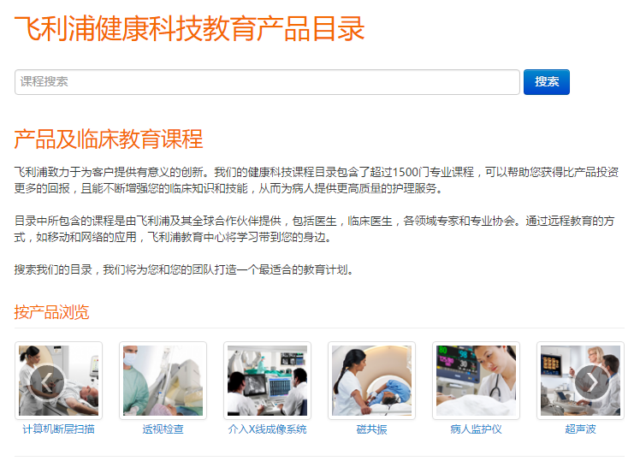
Task: Open the 超声波 ultrasound thumbnail image
Action: [x=580, y=381]
